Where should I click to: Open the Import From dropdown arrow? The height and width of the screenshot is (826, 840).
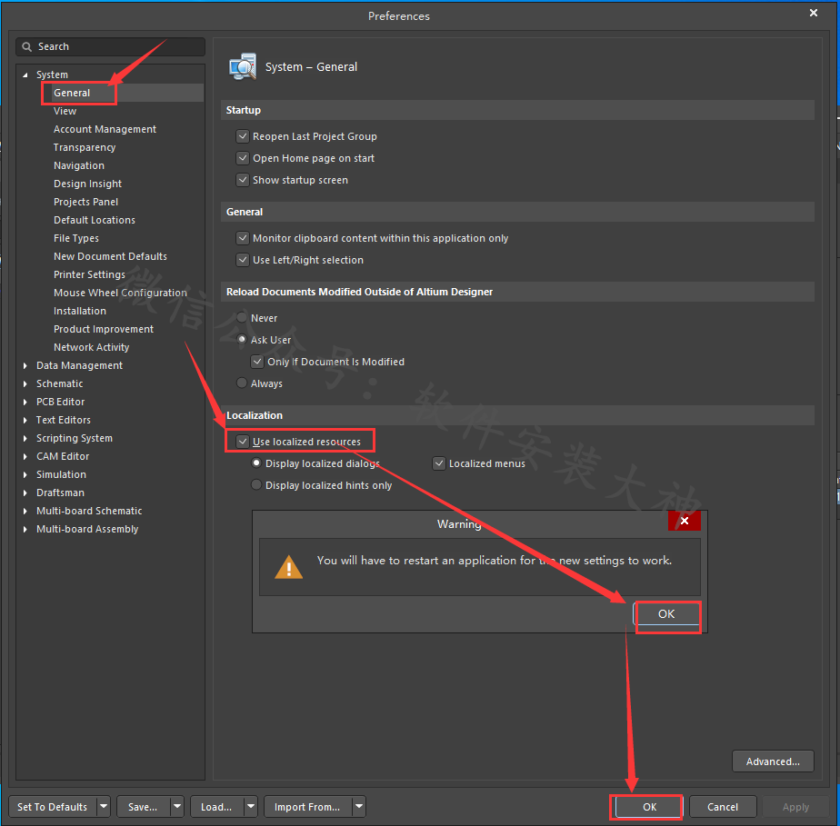tap(359, 806)
